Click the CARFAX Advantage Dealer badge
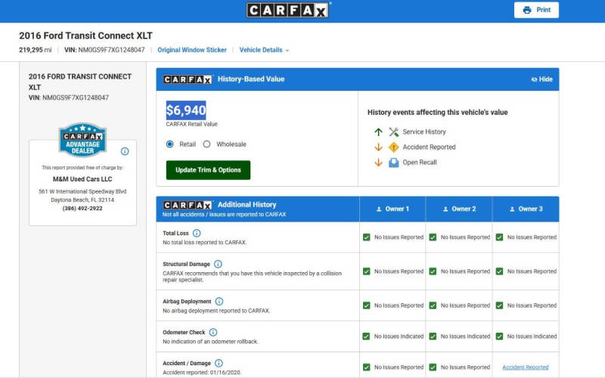 click(82, 140)
